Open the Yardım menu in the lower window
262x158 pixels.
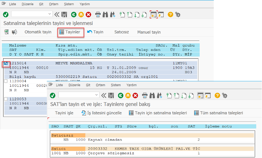[132, 85]
